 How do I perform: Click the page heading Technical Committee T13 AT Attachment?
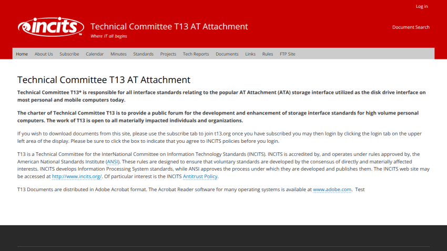104,80
